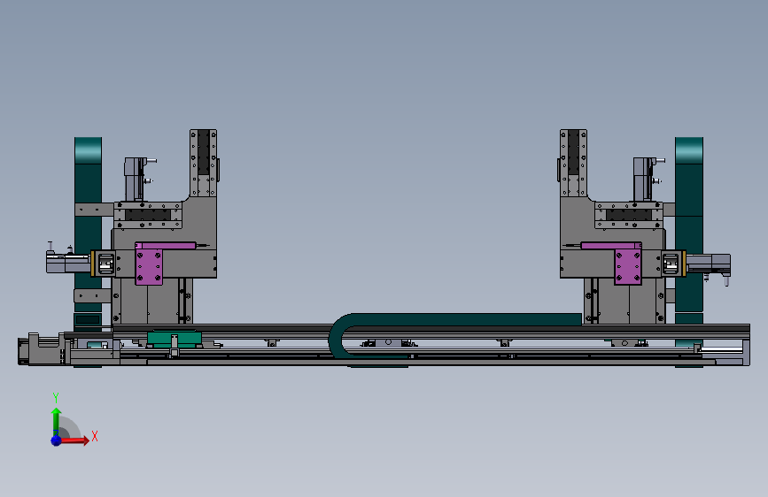Select the right purple mounting bracket plate
Screen dimensions: 768x497
[x=627, y=266]
